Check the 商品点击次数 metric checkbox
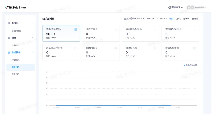 [x=76, y=48]
